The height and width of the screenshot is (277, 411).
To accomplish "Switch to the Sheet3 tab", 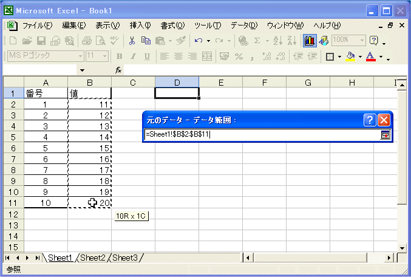I will [x=125, y=258].
